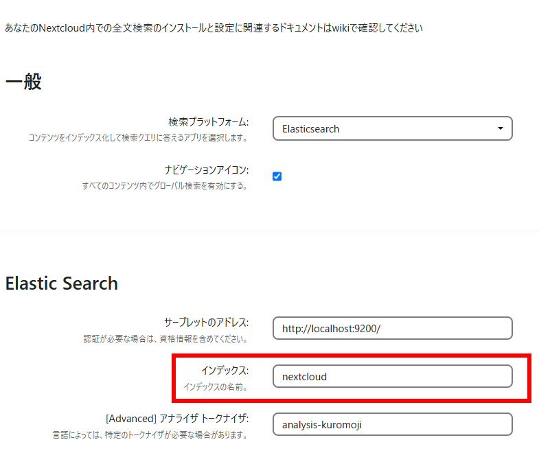Click the [Advanced] アナライザ トークナイザ: label
539x464 pixels.
[177, 418]
